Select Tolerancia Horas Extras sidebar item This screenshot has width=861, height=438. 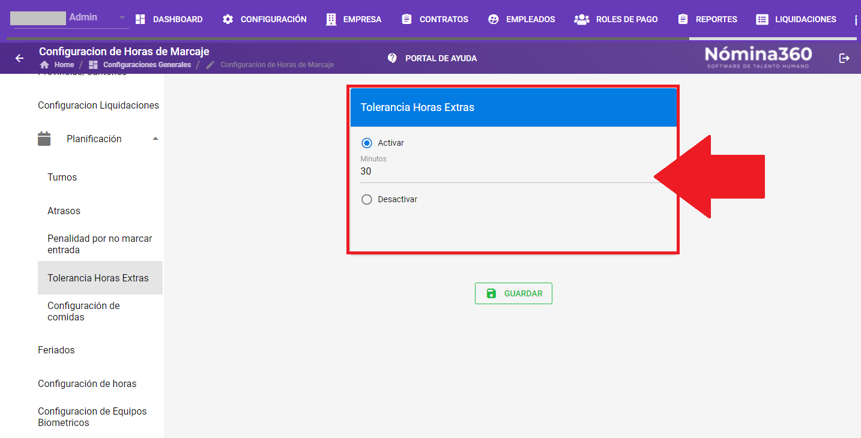(100, 278)
